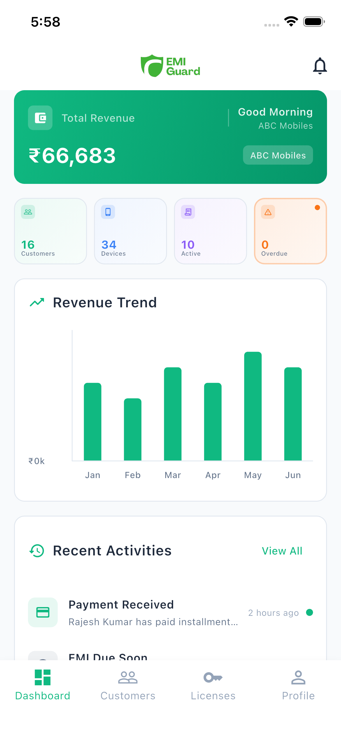Viewport: 341px width, 739px height.
Task: Click the Revenue Trend arrow icon
Action: coord(37,302)
